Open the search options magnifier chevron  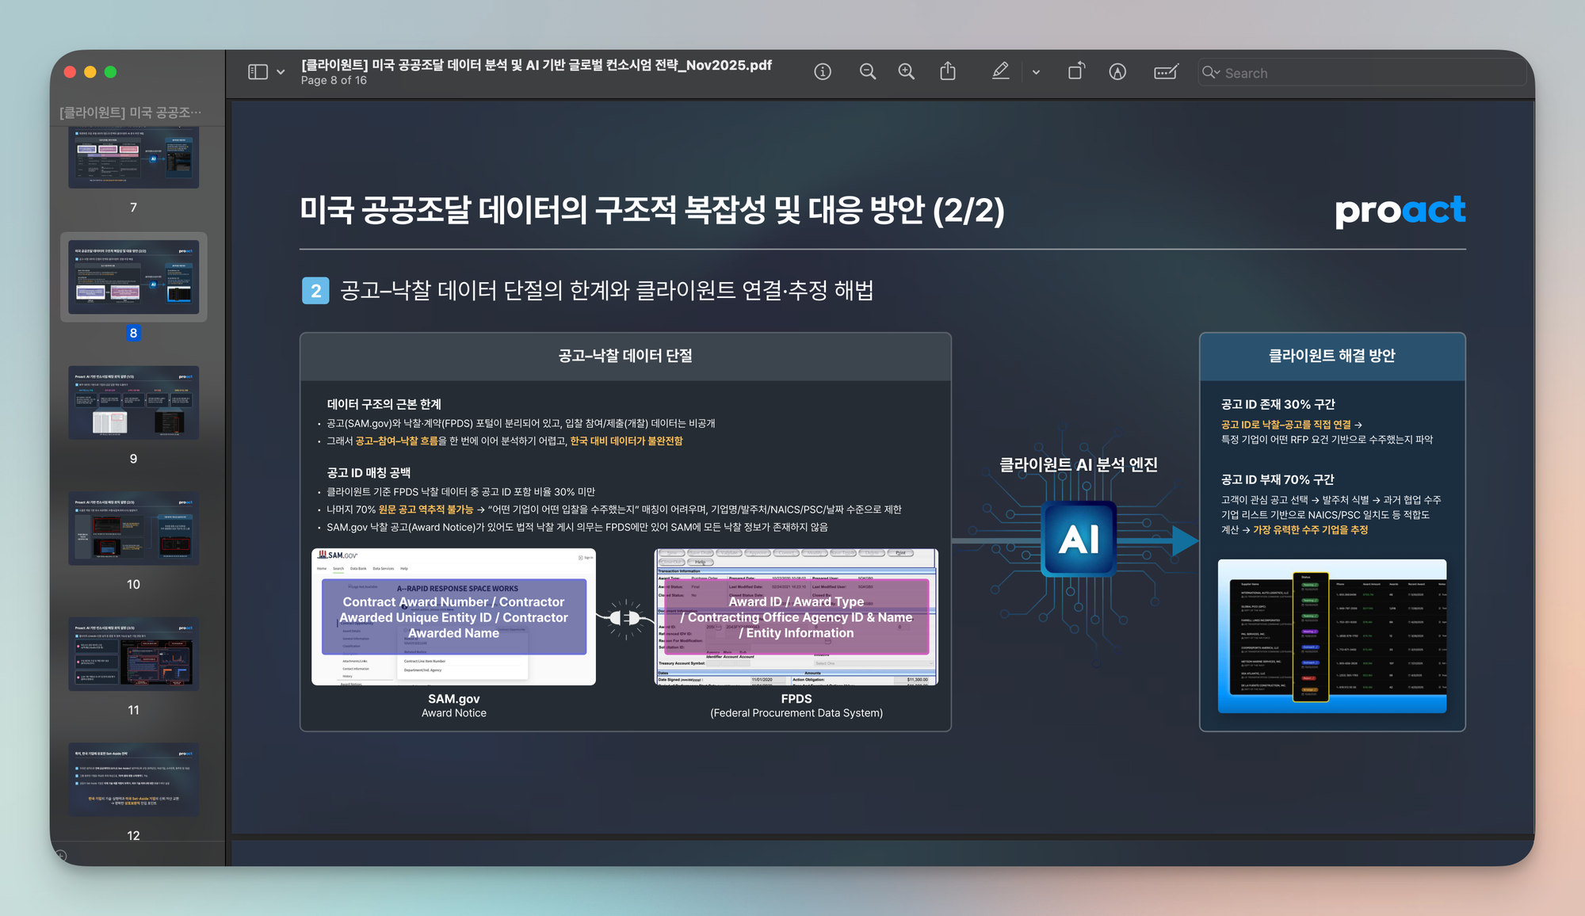pos(1211,73)
